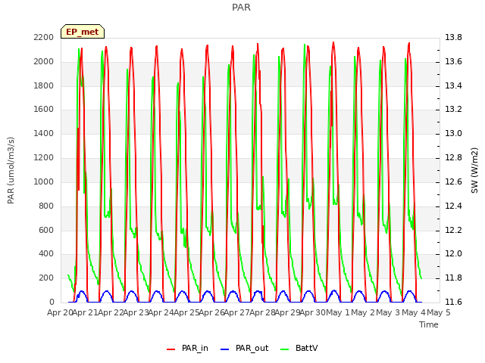Click the 2000 left axis value

click(x=44, y=62)
